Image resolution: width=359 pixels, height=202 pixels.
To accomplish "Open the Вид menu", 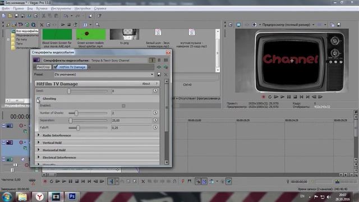I will click(30, 8).
